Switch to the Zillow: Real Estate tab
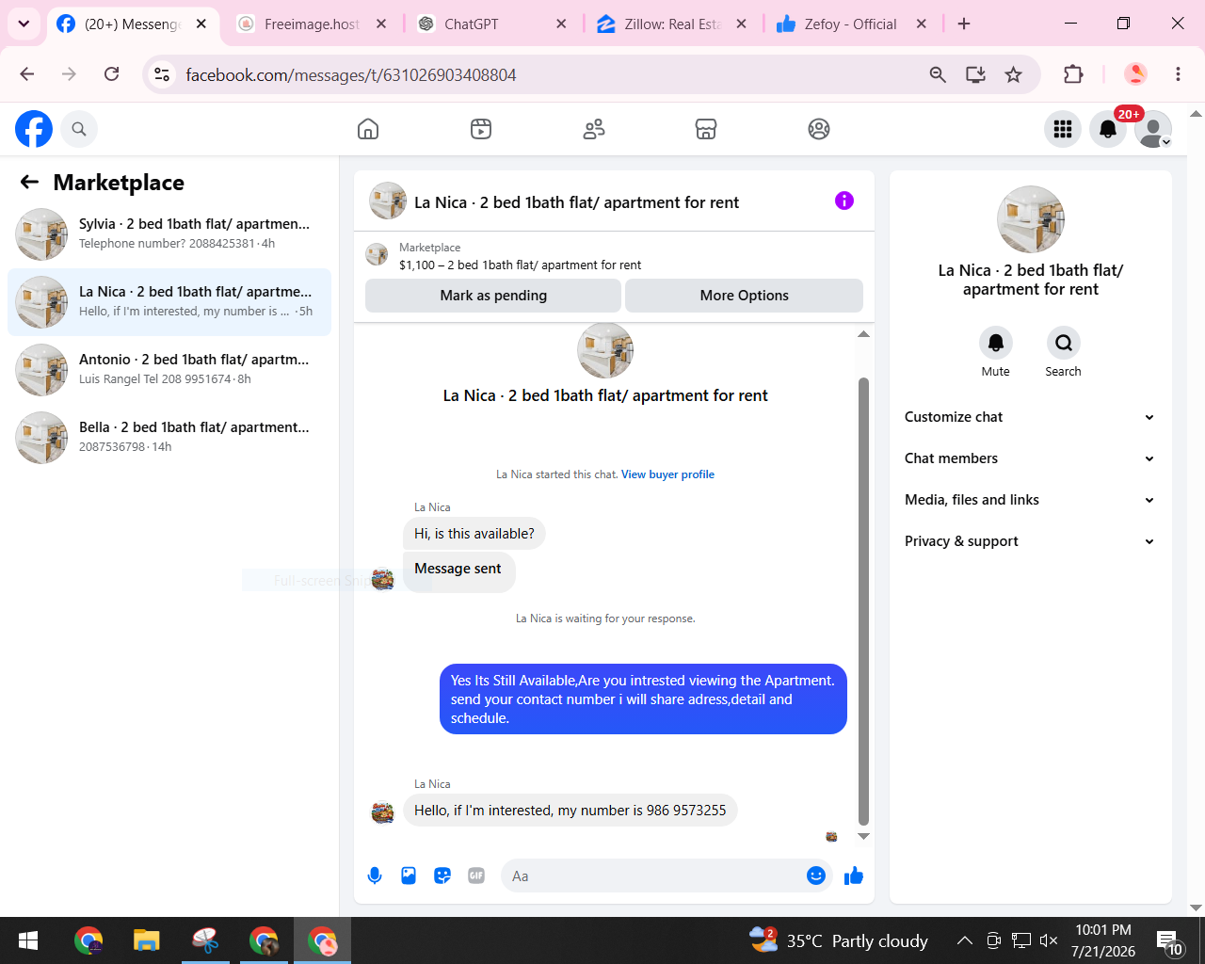The height and width of the screenshot is (964, 1205). 672,24
